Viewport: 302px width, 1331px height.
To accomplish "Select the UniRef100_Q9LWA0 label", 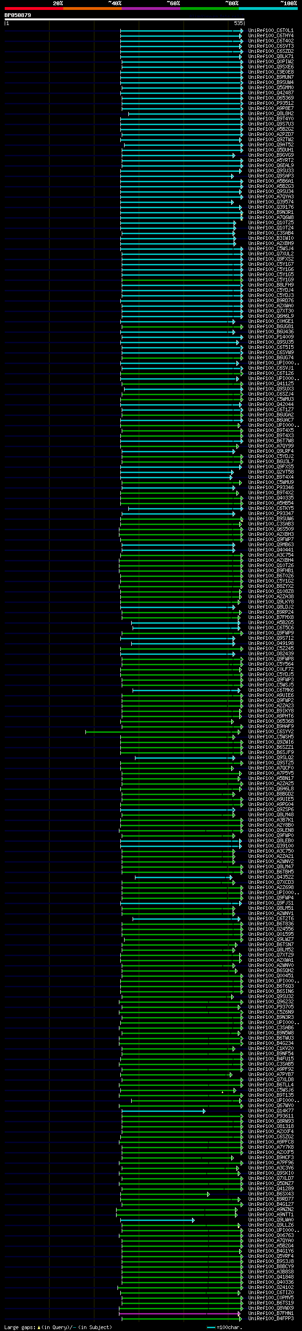I will tap(270, 1220).
